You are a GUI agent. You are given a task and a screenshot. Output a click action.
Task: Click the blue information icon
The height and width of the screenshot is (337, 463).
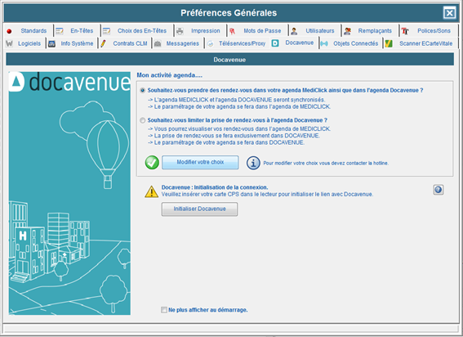point(253,163)
